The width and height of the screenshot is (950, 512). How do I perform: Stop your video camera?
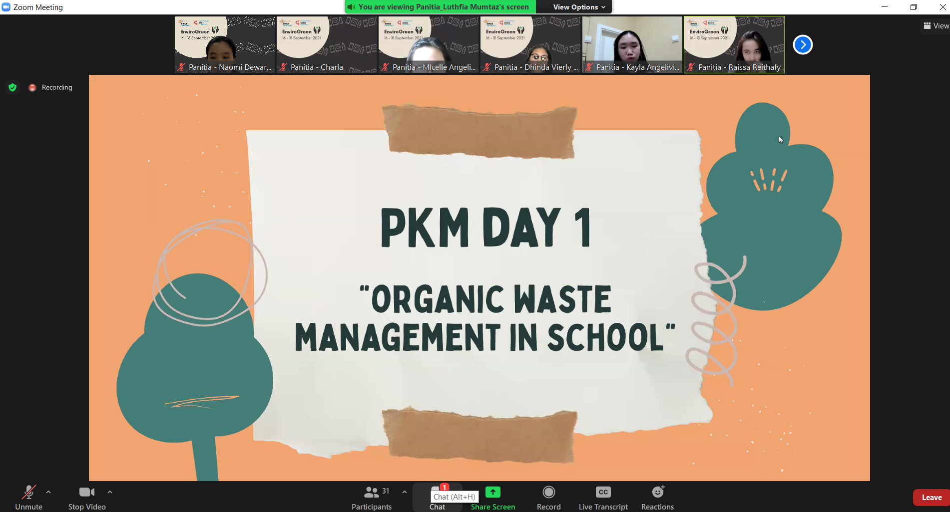click(x=86, y=497)
